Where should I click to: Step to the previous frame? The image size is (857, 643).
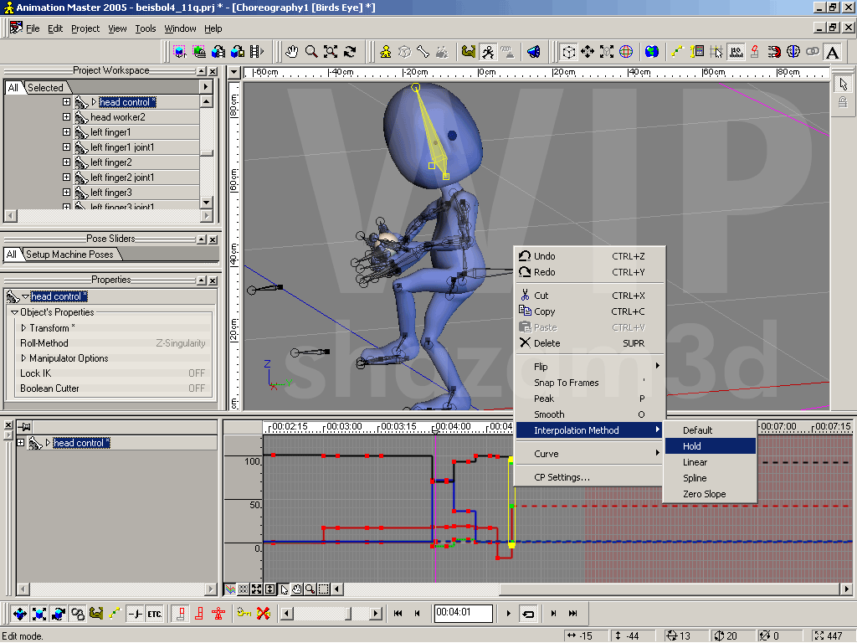click(x=417, y=614)
